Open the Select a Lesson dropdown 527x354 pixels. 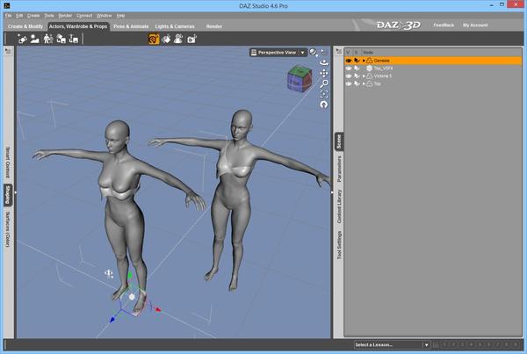pyautogui.click(x=392, y=345)
